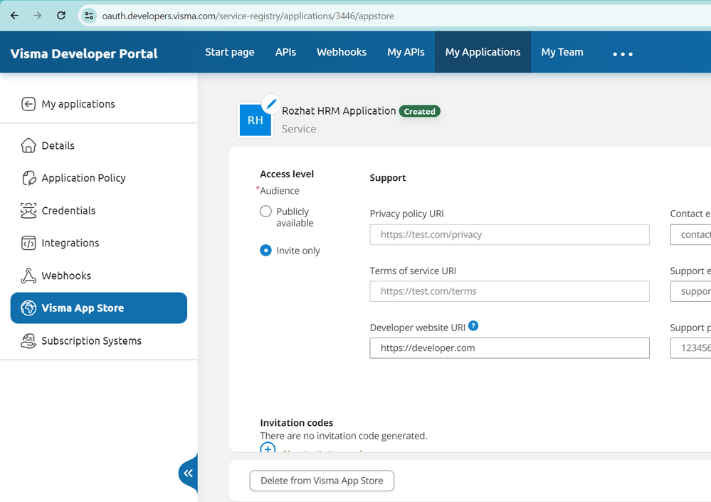Image resolution: width=711 pixels, height=502 pixels.
Task: Click the site information icon in address bar
Action: click(x=89, y=16)
